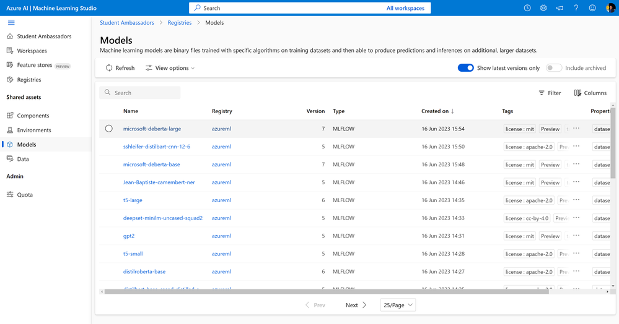
Task: Open deepset-minilm-uncased-squad2 model link
Action: [162, 218]
